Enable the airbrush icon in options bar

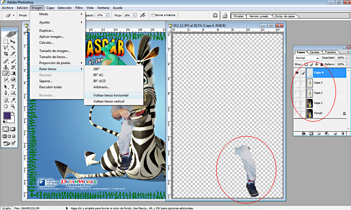click(143, 15)
